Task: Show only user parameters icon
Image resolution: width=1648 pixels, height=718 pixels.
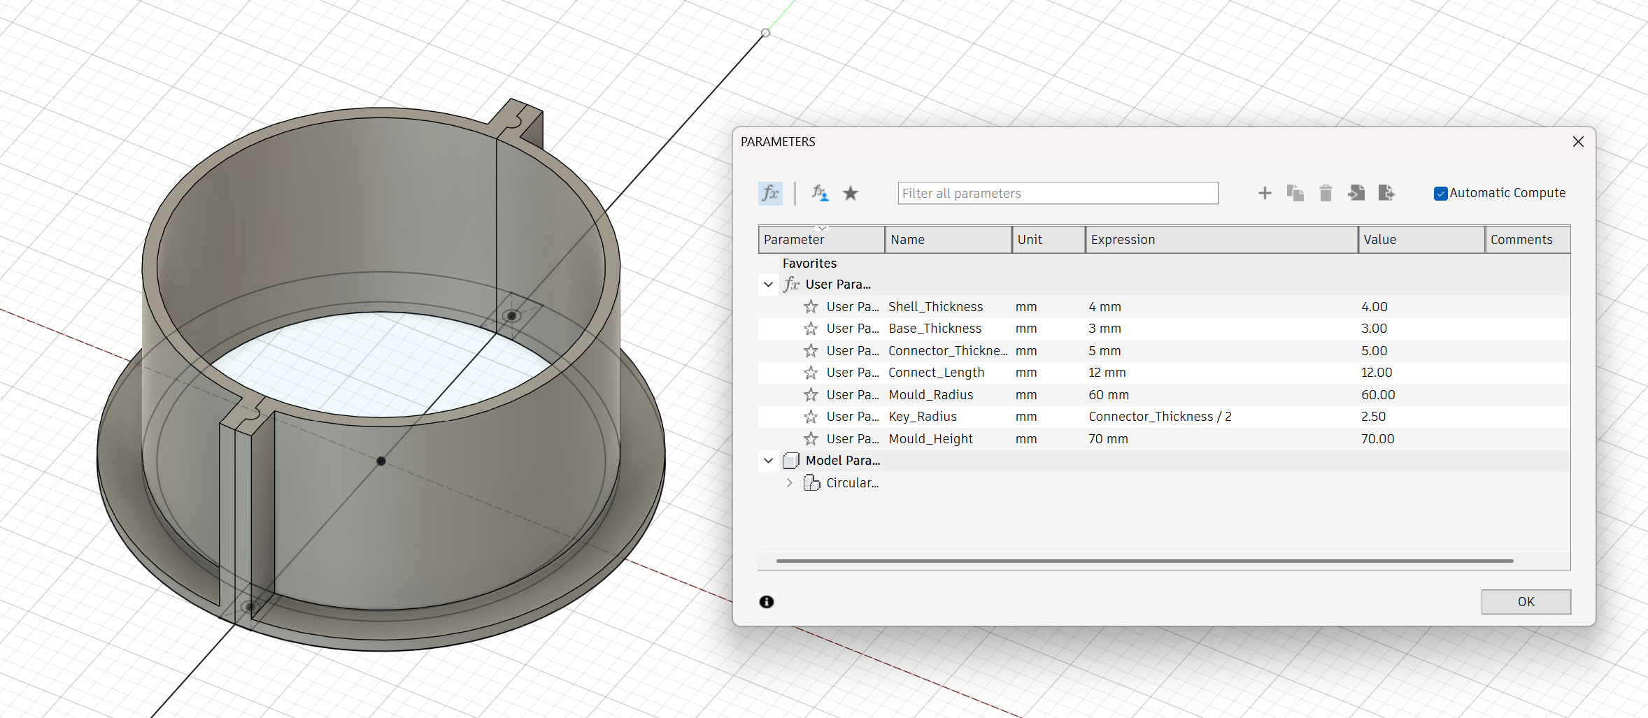Action: (820, 193)
